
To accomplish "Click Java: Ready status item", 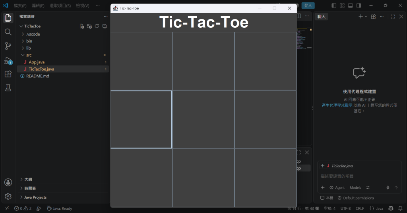I will [60, 208].
